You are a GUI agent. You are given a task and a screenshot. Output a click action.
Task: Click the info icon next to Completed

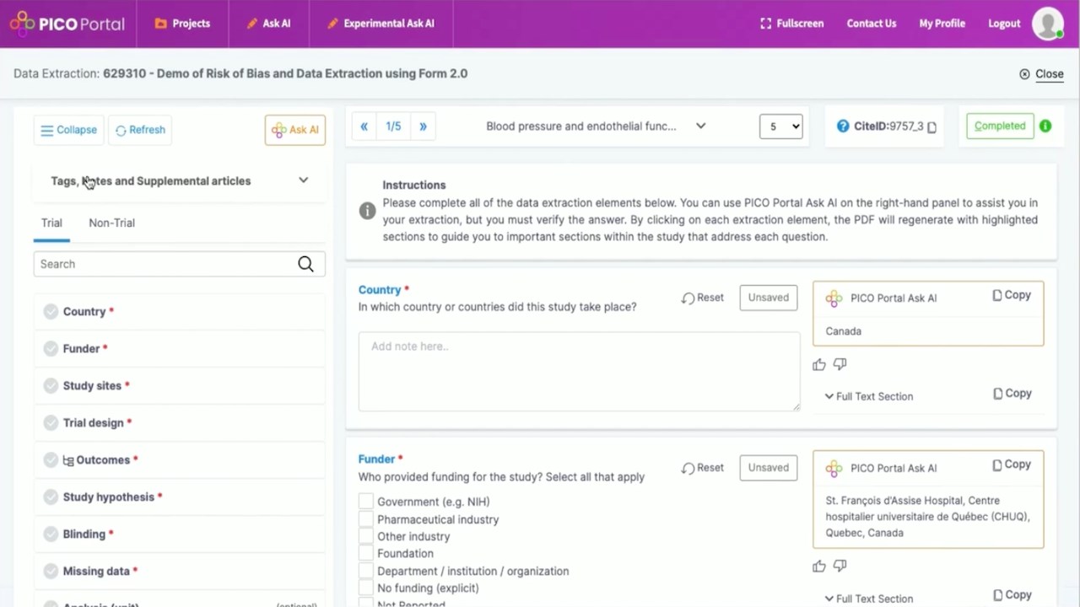[x=1045, y=126]
